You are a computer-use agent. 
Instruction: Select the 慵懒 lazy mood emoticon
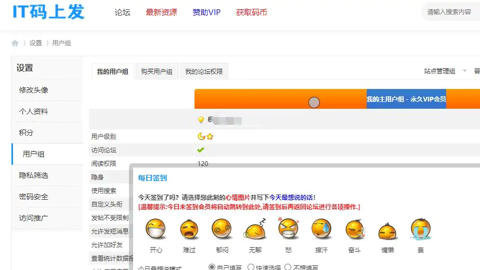(387, 231)
